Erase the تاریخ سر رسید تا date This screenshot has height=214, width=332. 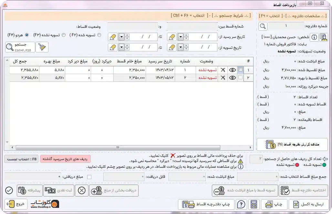pyautogui.click(x=113, y=37)
